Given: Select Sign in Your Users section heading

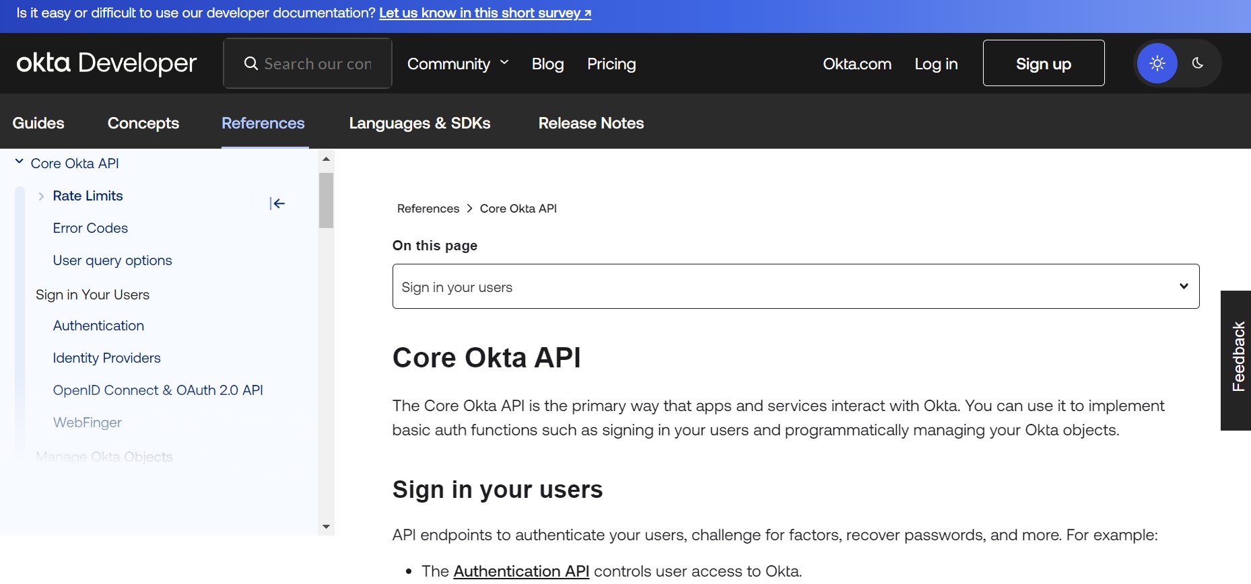Looking at the screenshot, I should pyautogui.click(x=92, y=295).
